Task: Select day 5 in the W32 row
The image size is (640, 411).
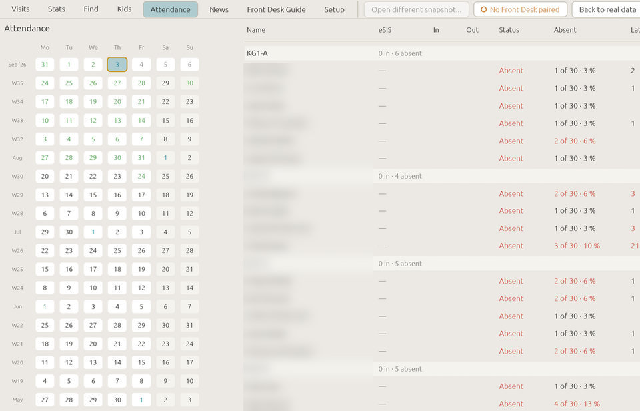Action: [x=93, y=139]
